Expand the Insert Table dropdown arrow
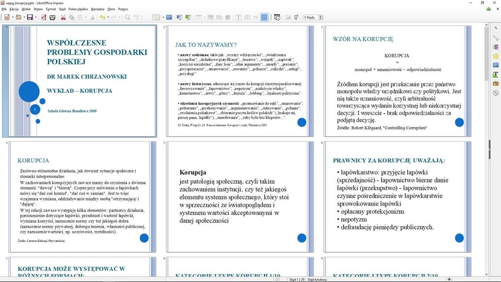The image size is (501, 282). point(204,17)
